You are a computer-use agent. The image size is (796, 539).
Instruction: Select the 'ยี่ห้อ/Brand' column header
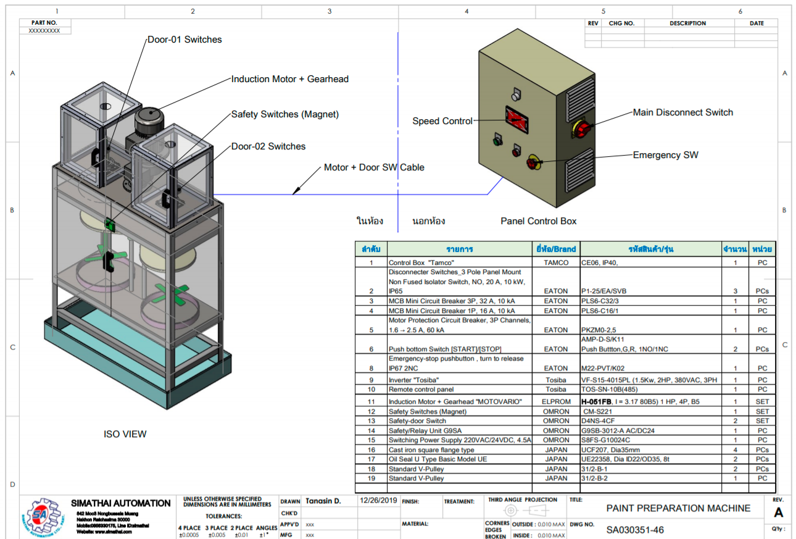click(x=556, y=249)
